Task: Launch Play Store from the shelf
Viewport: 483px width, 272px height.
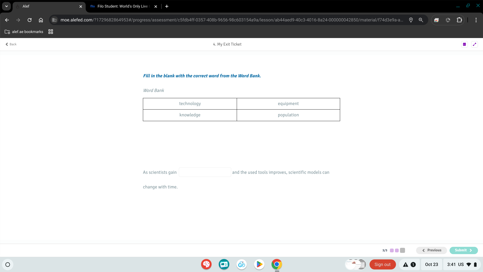Action: 259,264
